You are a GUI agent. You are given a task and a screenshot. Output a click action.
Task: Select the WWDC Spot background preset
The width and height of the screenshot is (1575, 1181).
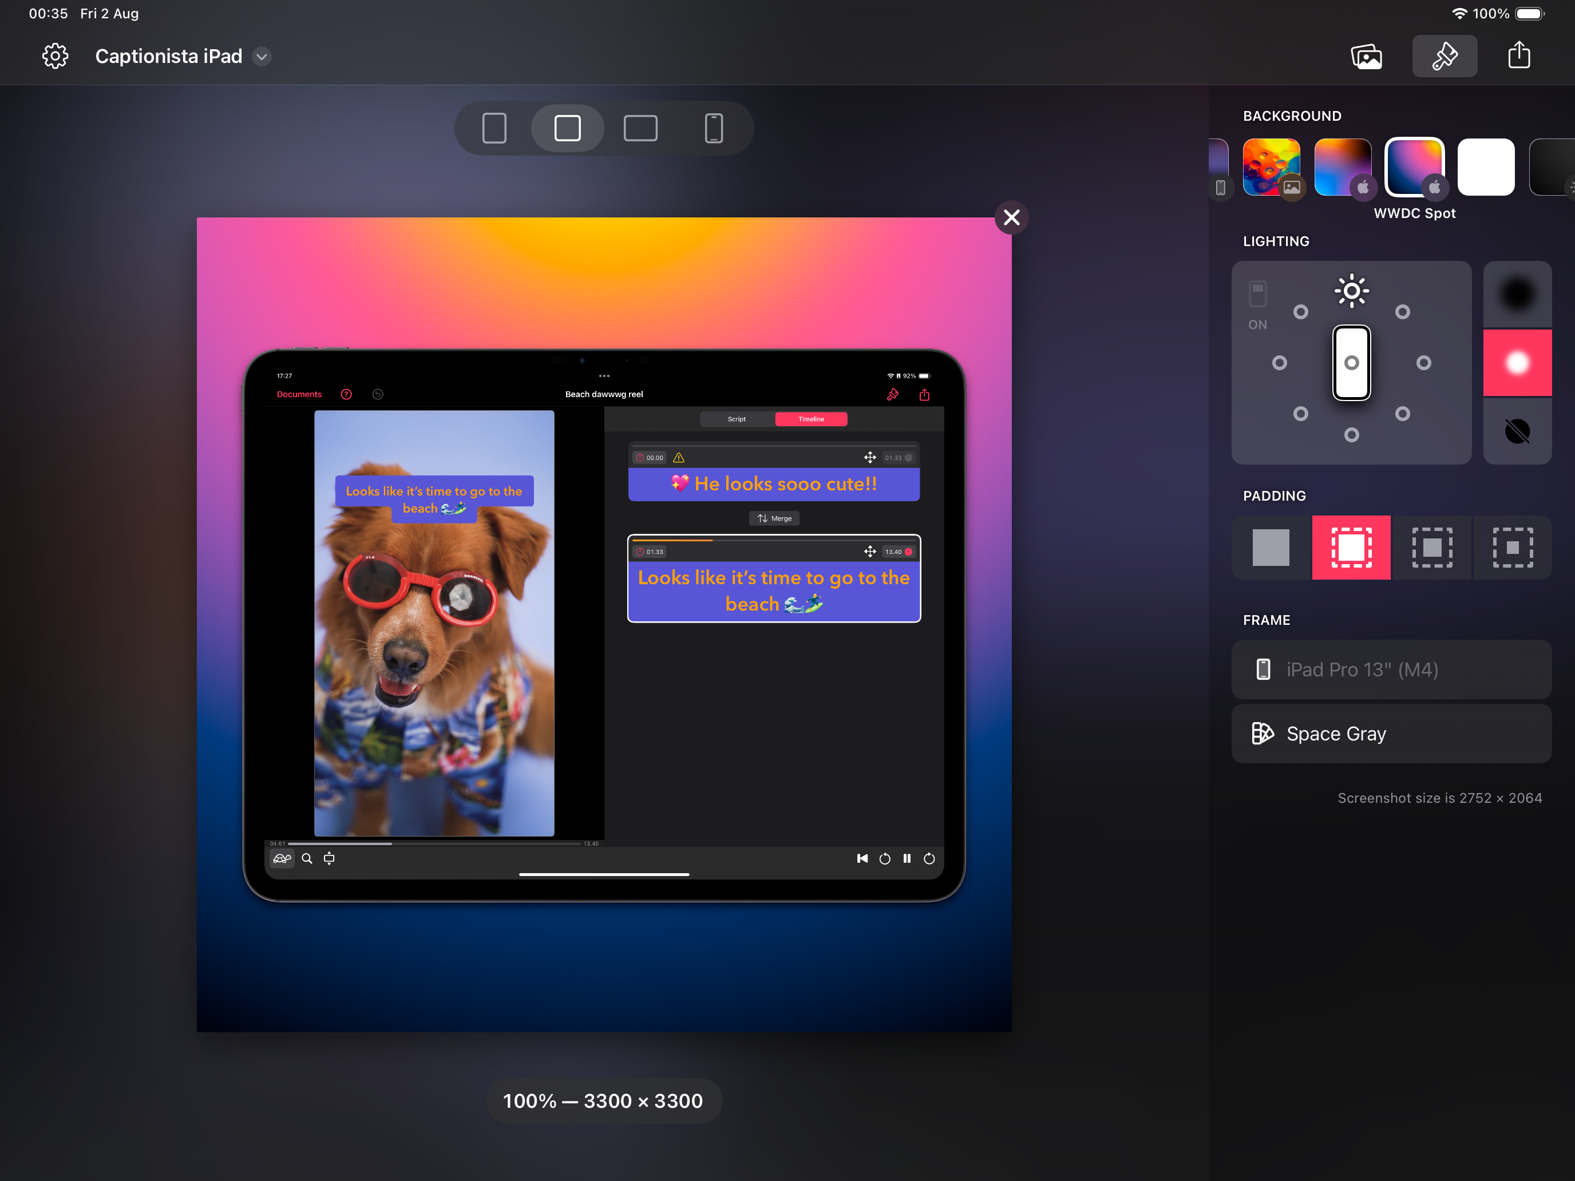pyautogui.click(x=1414, y=167)
